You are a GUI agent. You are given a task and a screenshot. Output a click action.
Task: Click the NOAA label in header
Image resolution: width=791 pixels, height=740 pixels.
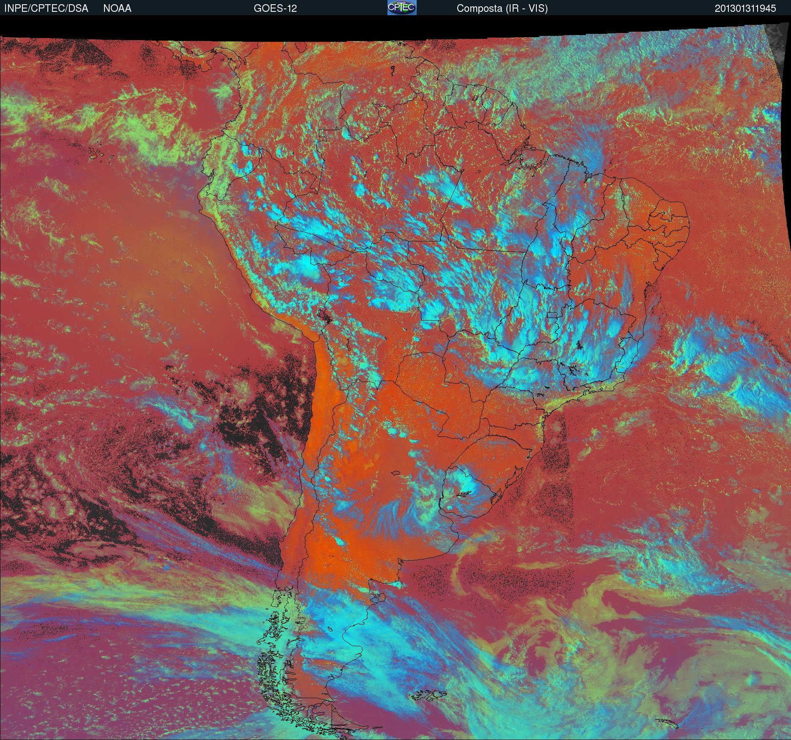pyautogui.click(x=117, y=8)
